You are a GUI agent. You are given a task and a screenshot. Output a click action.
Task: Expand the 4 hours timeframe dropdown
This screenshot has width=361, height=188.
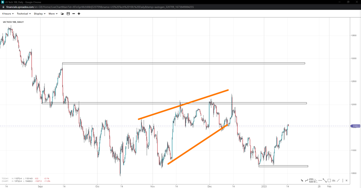[8, 14]
